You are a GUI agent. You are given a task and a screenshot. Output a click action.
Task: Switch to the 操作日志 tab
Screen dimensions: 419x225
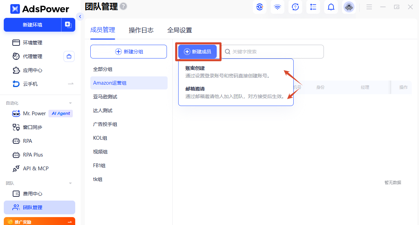tap(141, 30)
